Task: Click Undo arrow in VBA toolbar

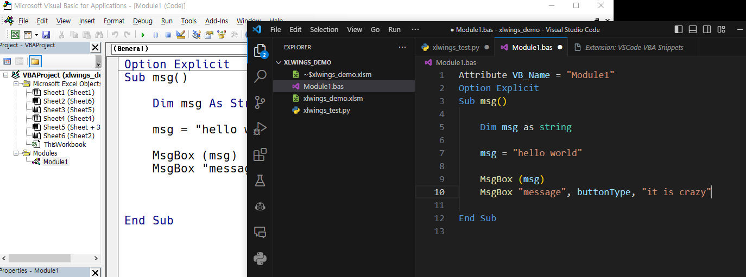Action: 115,35
